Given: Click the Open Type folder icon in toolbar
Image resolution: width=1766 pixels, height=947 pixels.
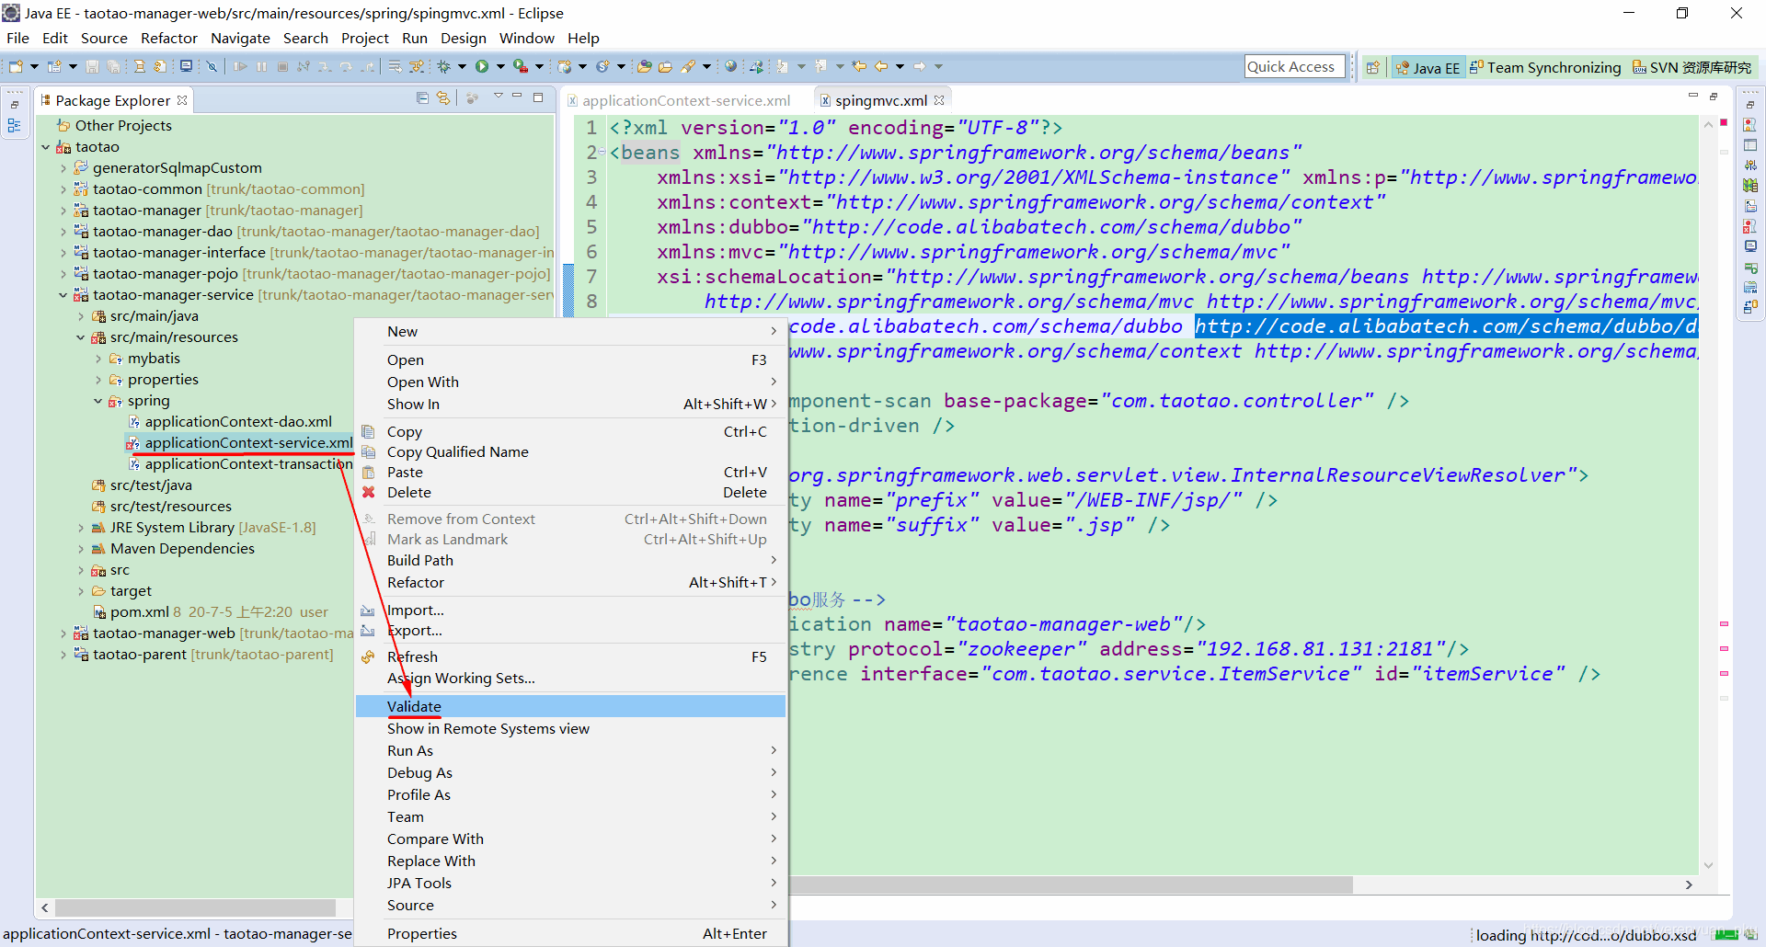Looking at the screenshot, I should pyautogui.click(x=644, y=66).
